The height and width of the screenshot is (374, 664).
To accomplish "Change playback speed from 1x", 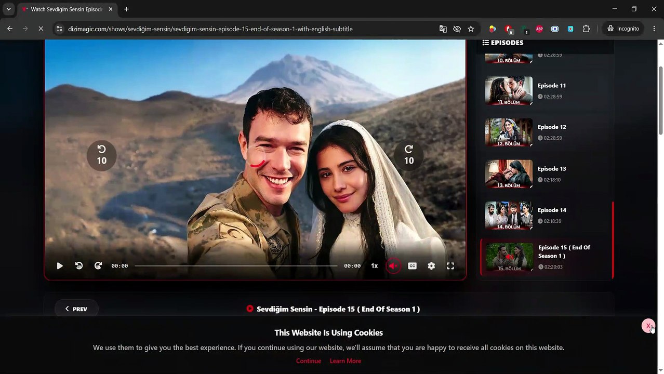I will (374, 266).
